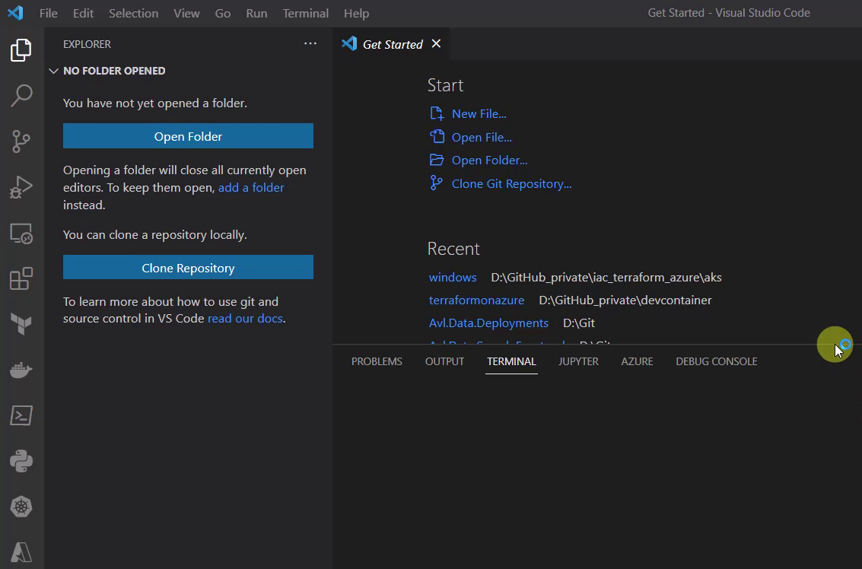Open the Search view icon
Screen dimensions: 862x569
point(21,96)
